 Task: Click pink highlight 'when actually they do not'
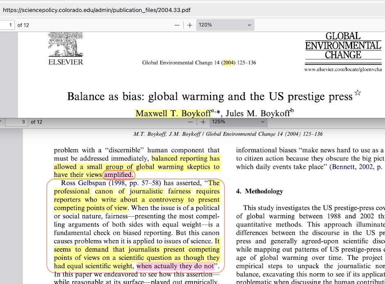pyautogui.click(x=175, y=266)
